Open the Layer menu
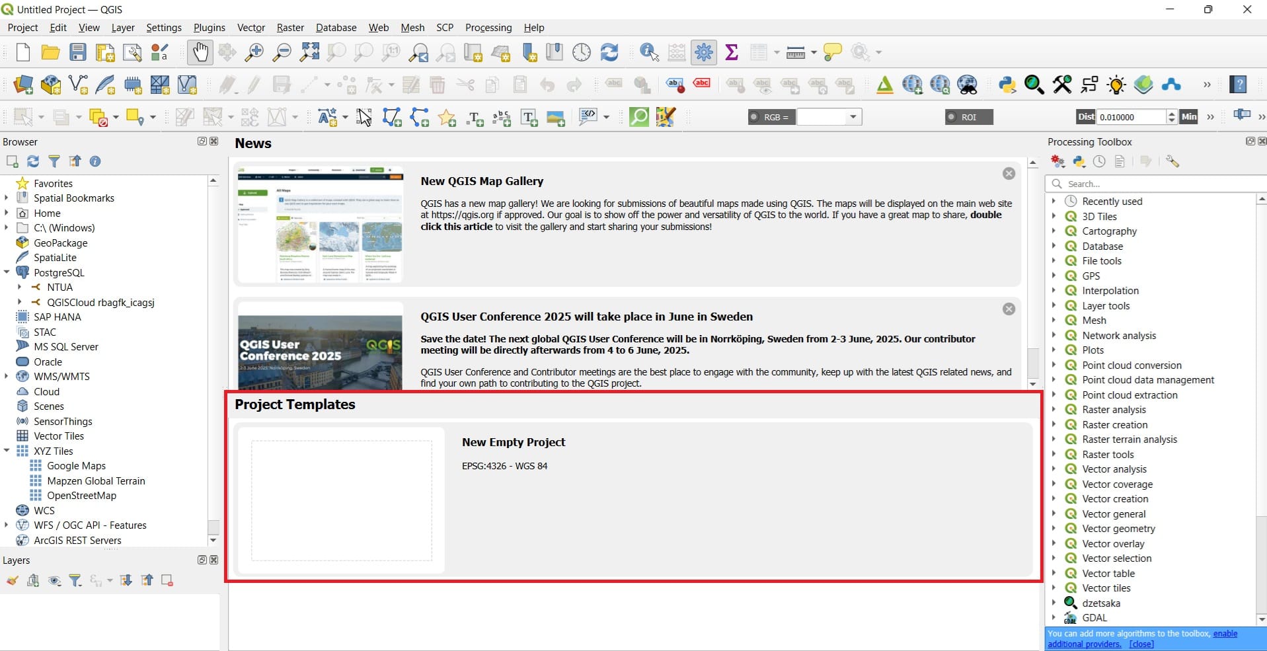 pos(123,28)
